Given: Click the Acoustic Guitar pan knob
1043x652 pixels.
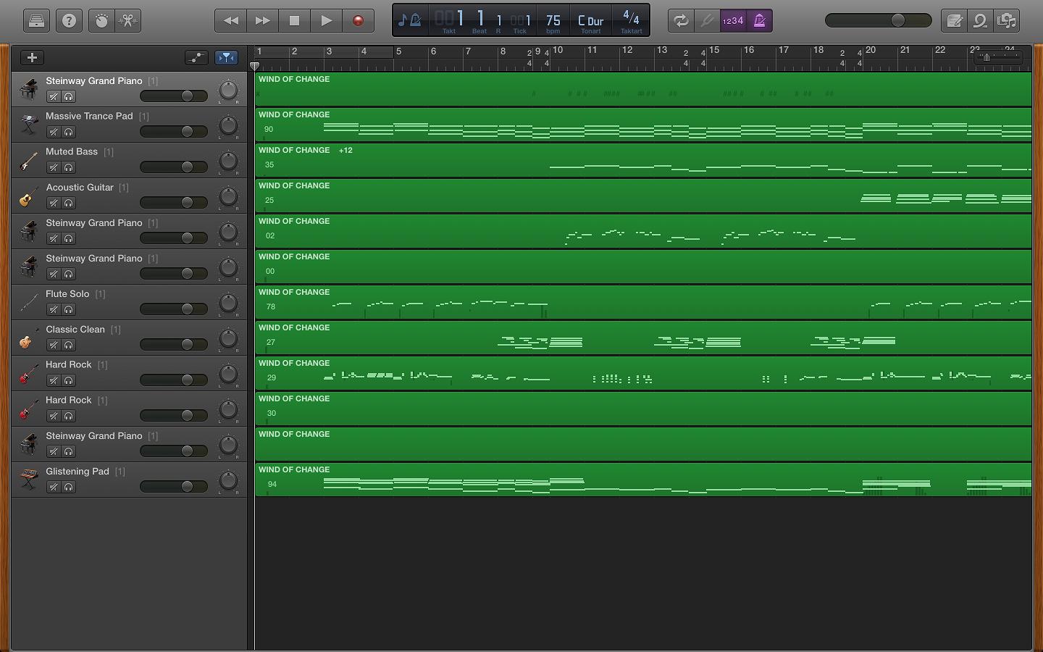Looking at the screenshot, I should click(x=228, y=196).
